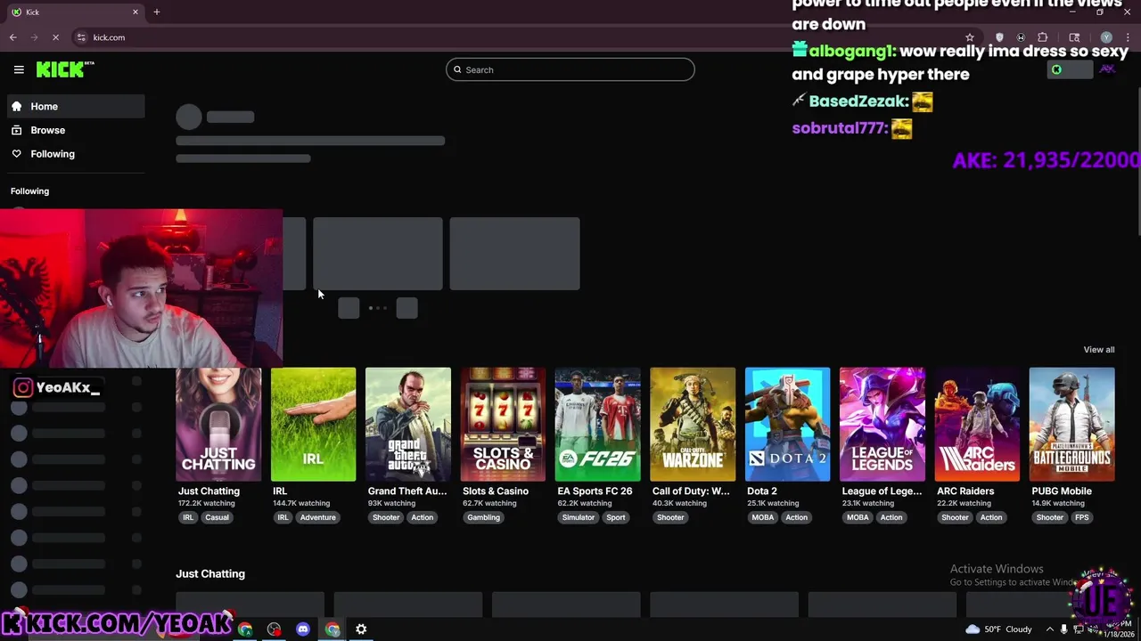Open Discord from taskbar
The height and width of the screenshot is (641, 1141).
303,629
